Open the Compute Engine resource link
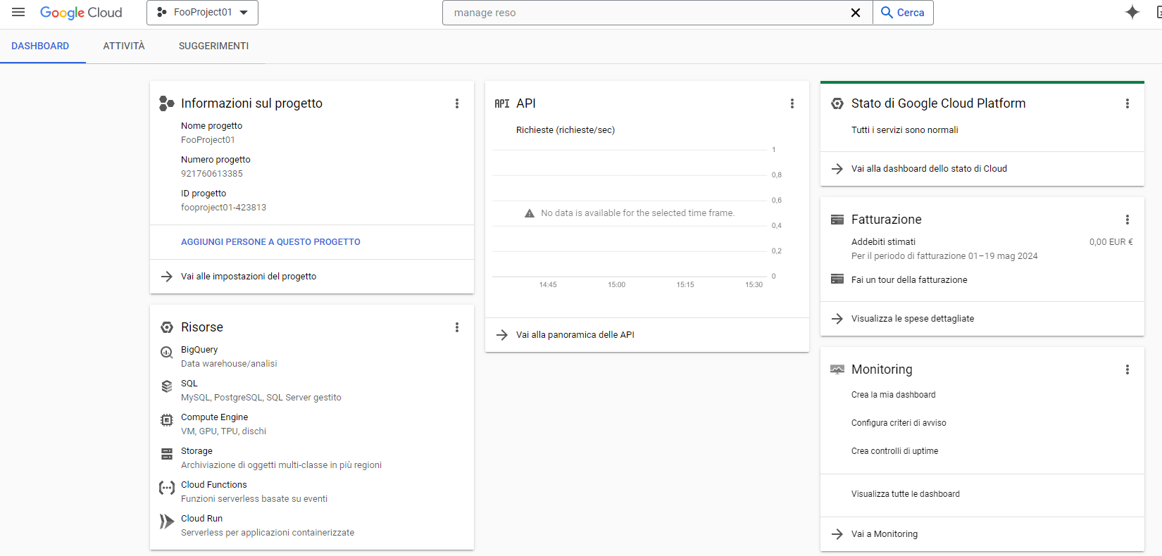The width and height of the screenshot is (1162, 556). tap(214, 417)
